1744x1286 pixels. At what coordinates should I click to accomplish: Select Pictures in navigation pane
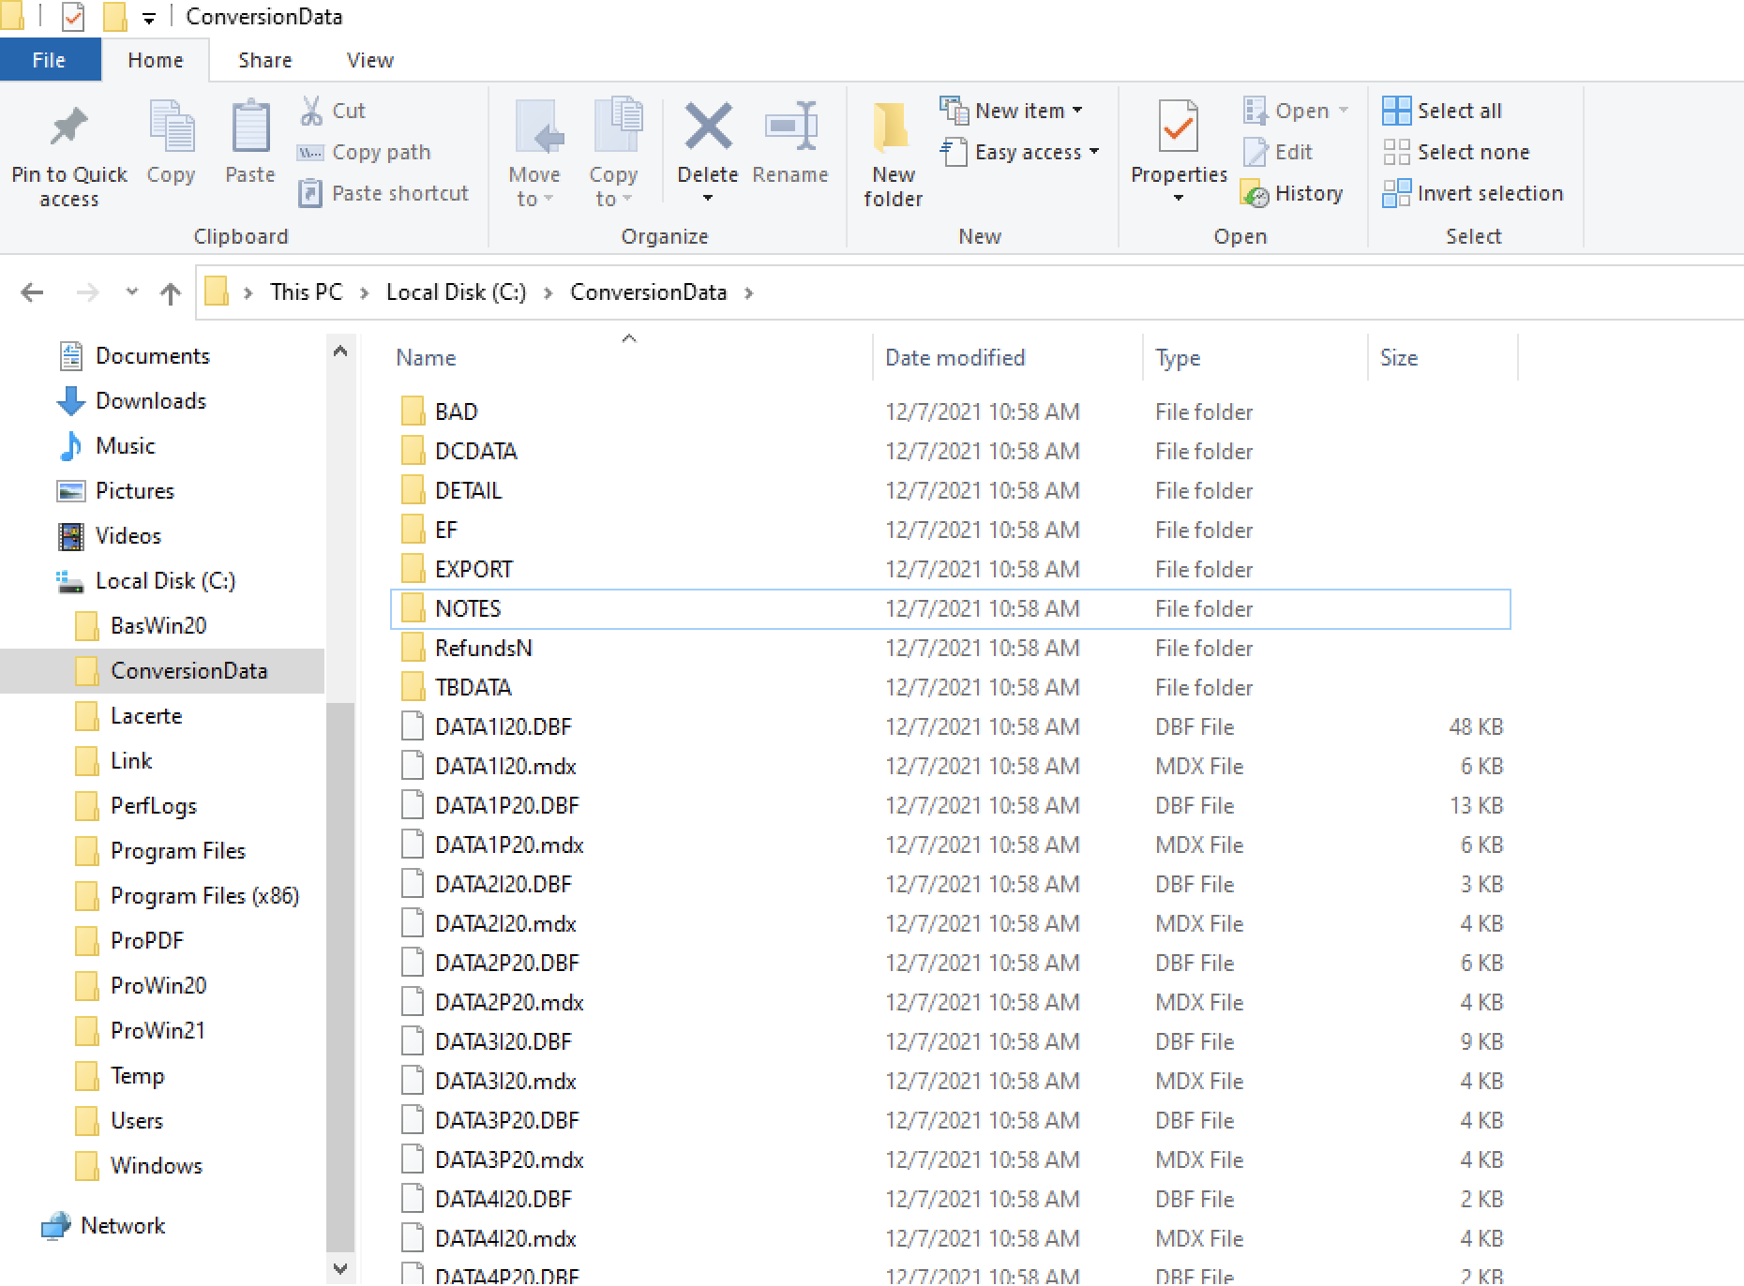(x=116, y=491)
